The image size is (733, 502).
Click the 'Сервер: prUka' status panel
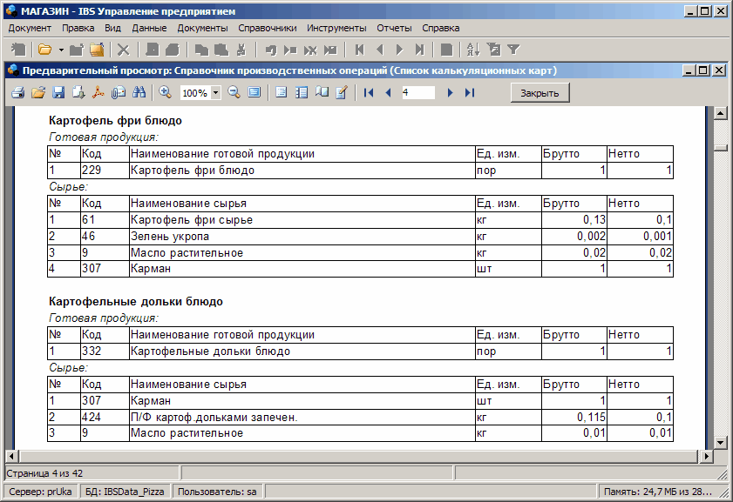click(41, 492)
